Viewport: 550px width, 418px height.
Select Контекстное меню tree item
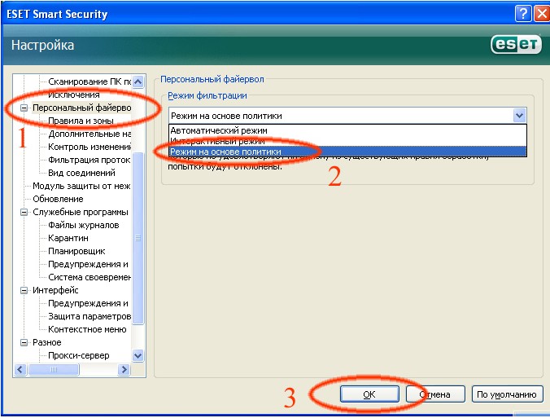point(87,329)
